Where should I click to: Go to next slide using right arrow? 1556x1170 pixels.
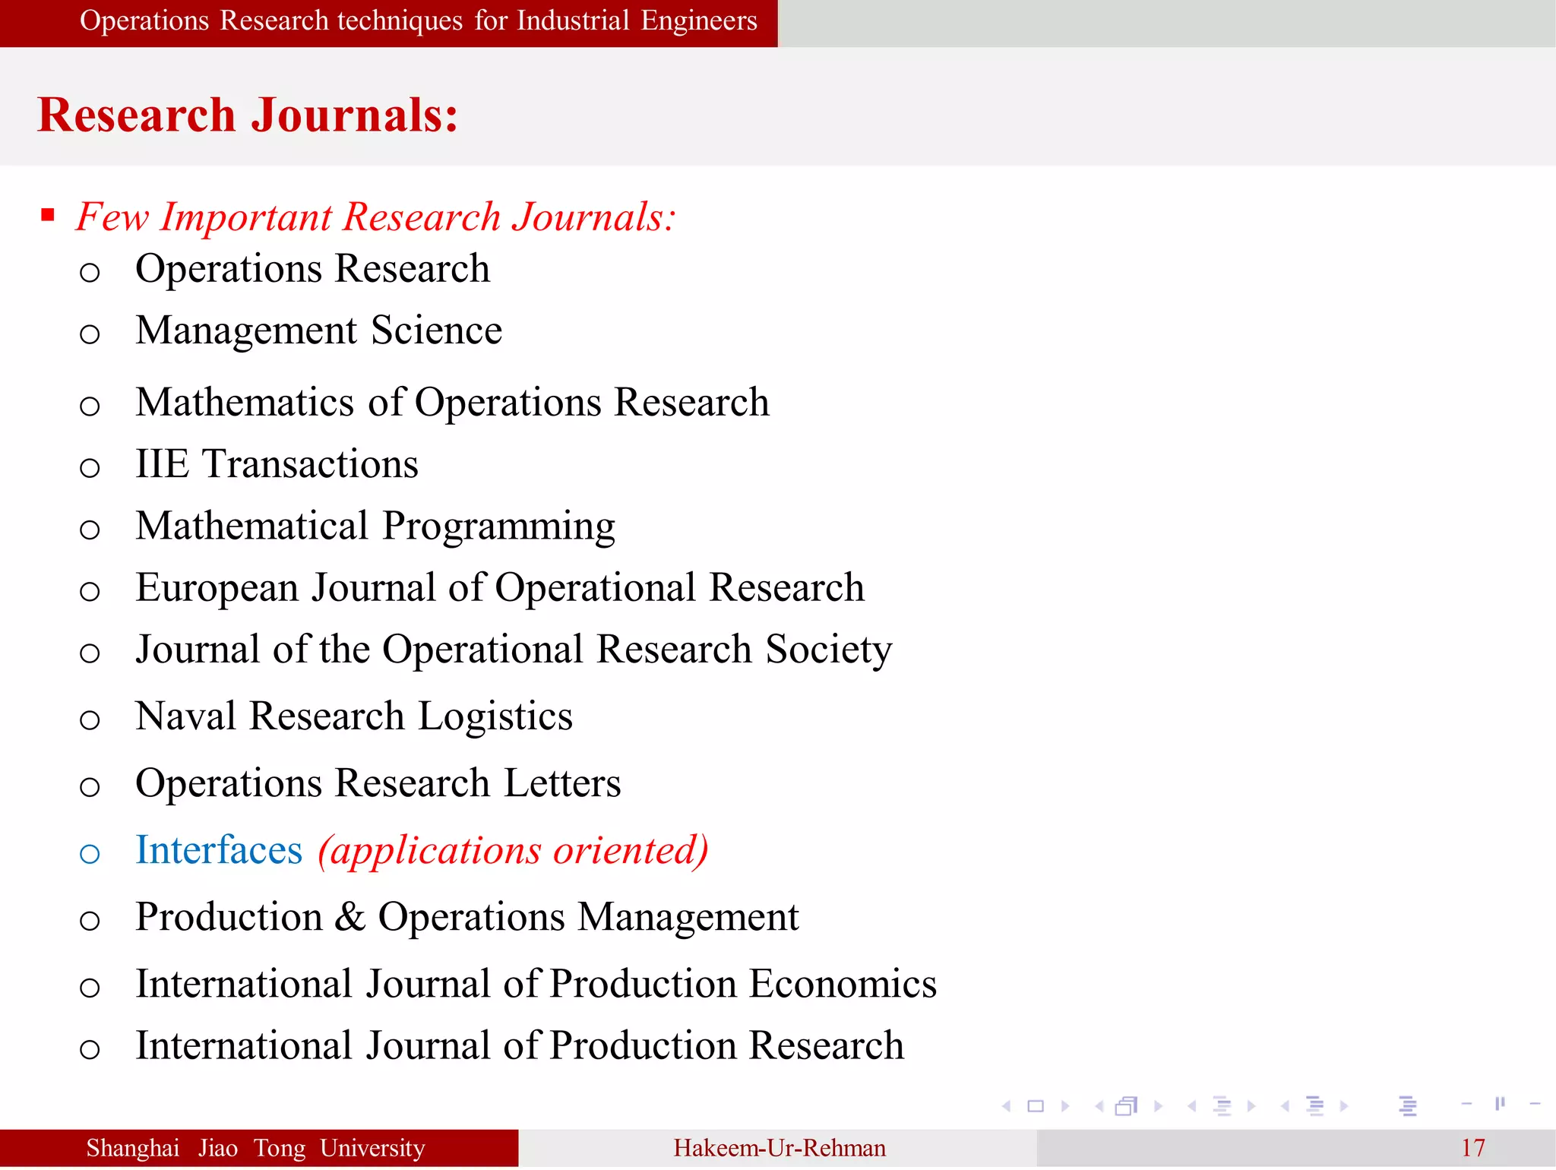pyautogui.click(x=1065, y=1106)
